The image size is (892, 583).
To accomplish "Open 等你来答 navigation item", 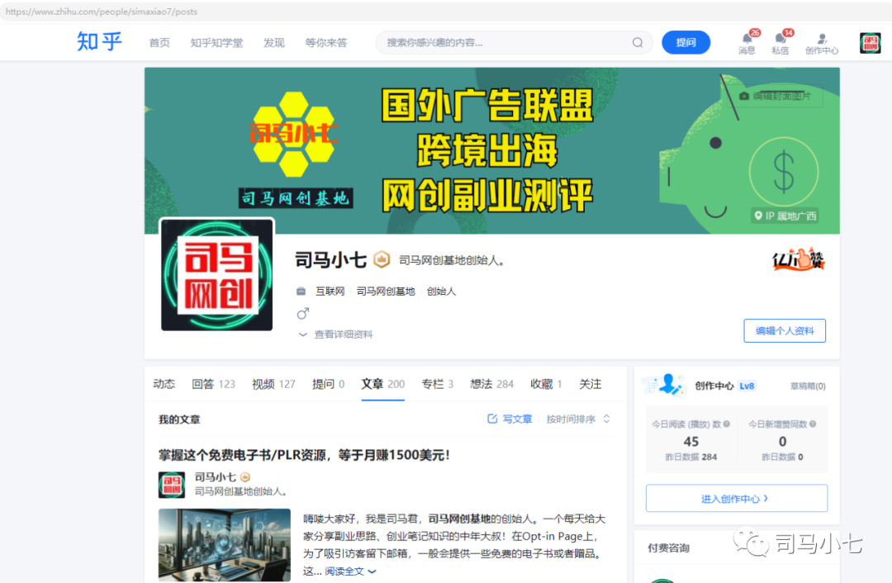I will coord(326,43).
